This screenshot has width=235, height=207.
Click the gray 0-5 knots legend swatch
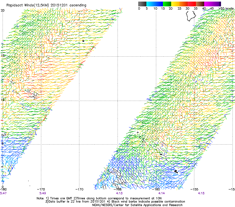pyautogui.click(x=142, y=4)
